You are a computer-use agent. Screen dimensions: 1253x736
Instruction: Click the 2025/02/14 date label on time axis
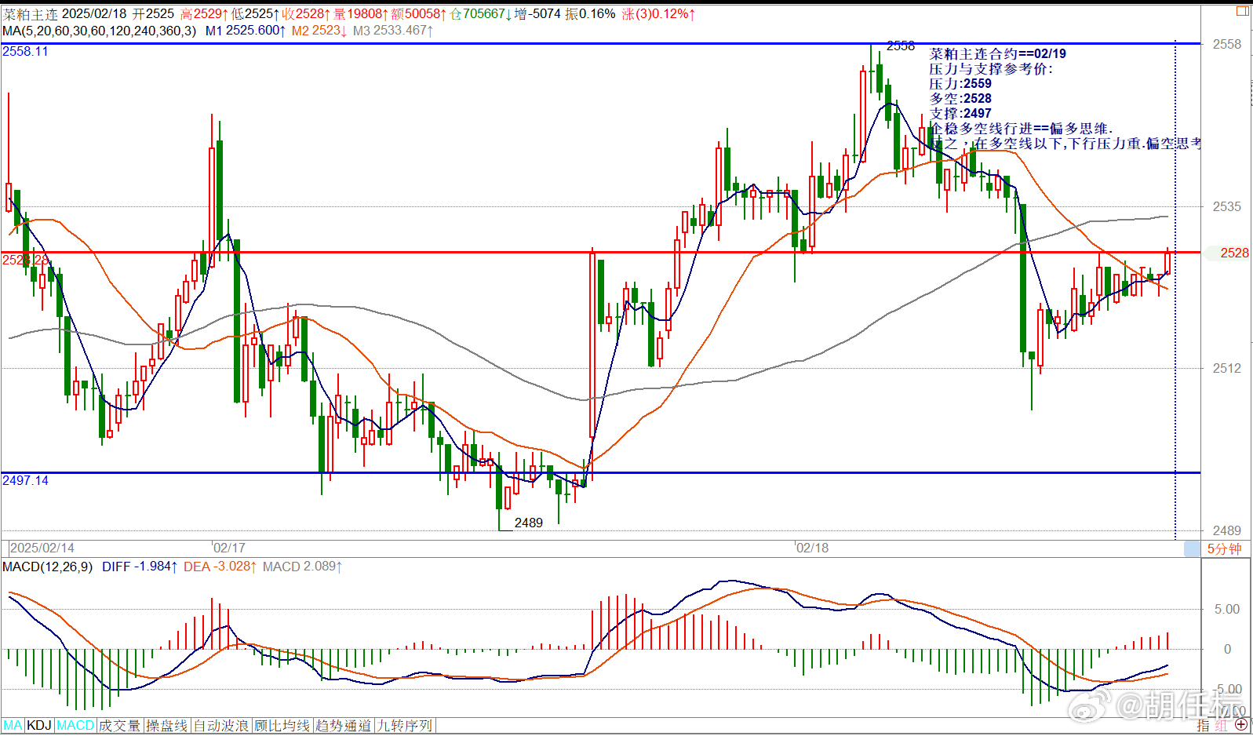pos(42,548)
